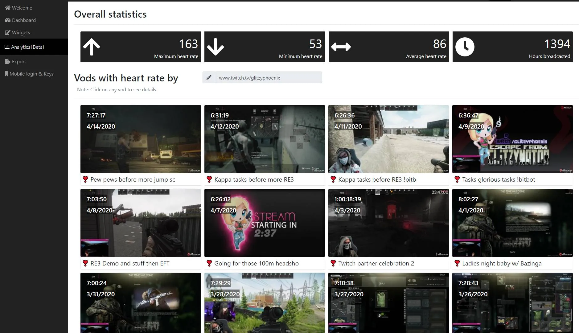The image size is (579, 333).
Task: Open the 4/8/2020 vod thumbnail
Action: (141, 223)
